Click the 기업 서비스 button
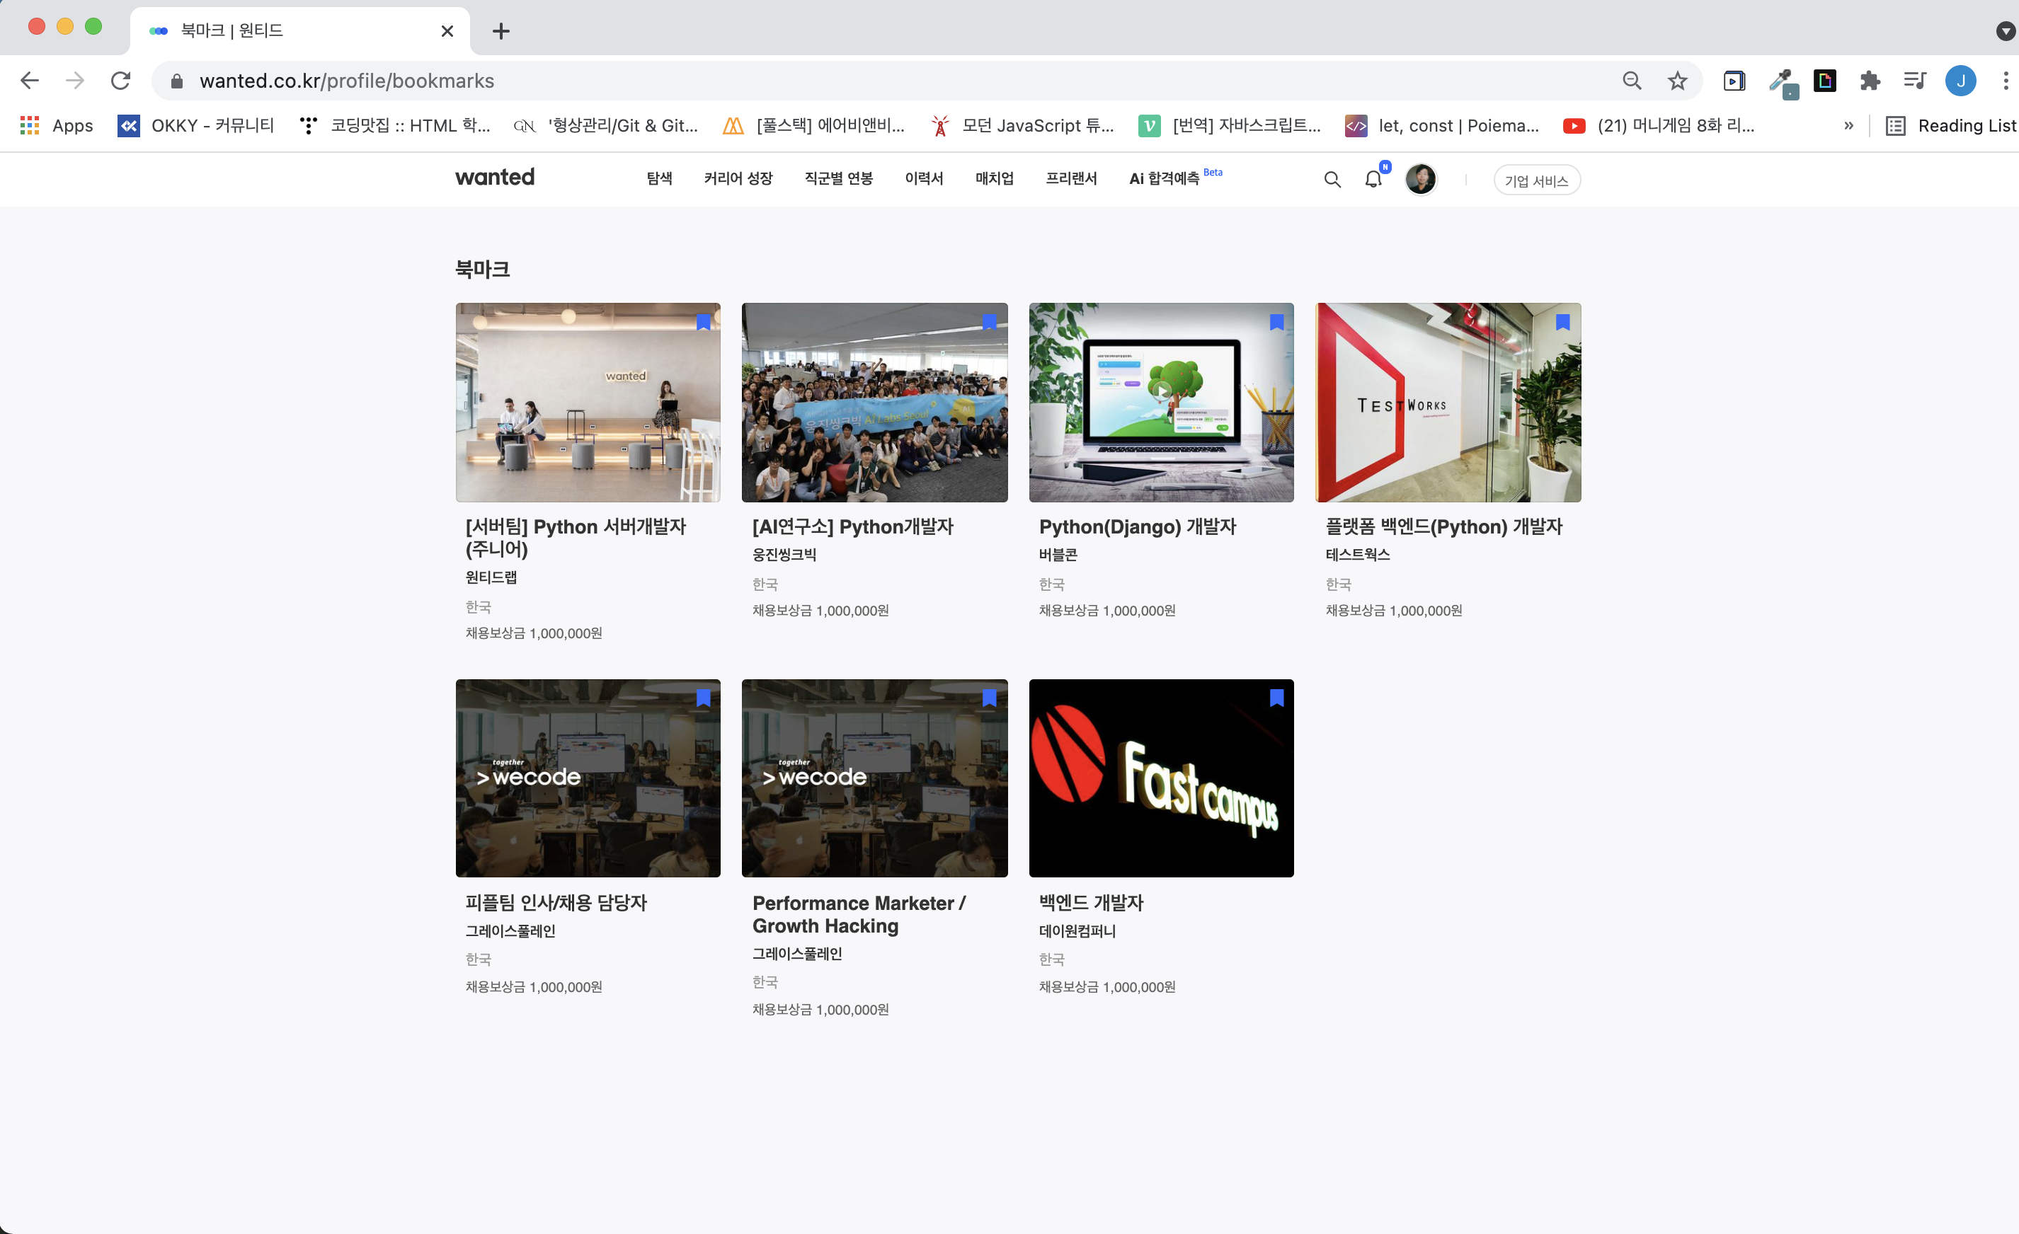 [x=1535, y=180]
